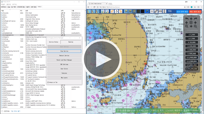Click the up arrow in navigation panel

coord(191,19)
